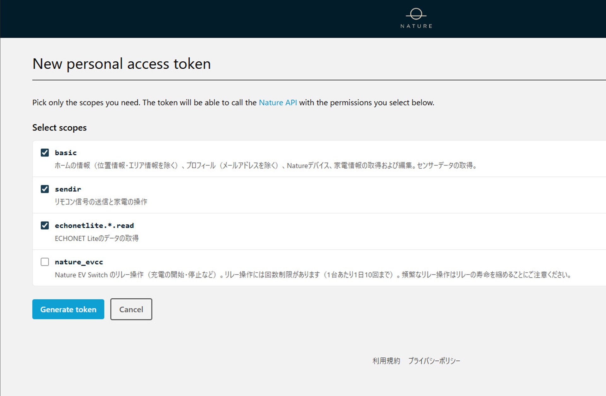Open the Nature API link
Screen dimensions: 606x396
278,103
